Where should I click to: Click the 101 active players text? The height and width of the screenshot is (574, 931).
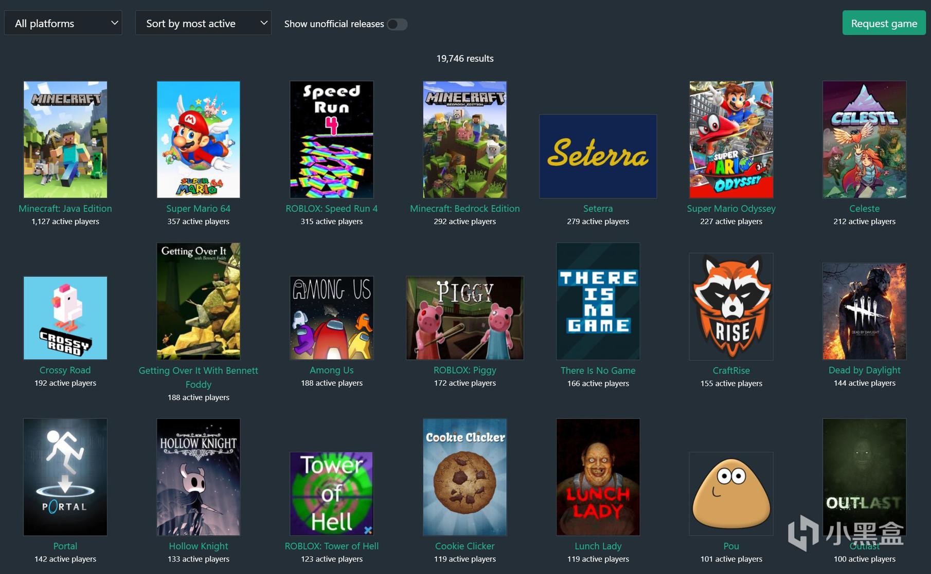731,559
